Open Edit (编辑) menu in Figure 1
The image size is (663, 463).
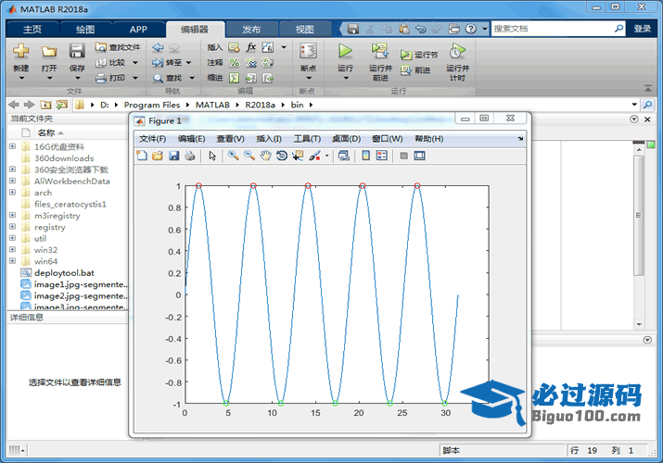tap(192, 139)
